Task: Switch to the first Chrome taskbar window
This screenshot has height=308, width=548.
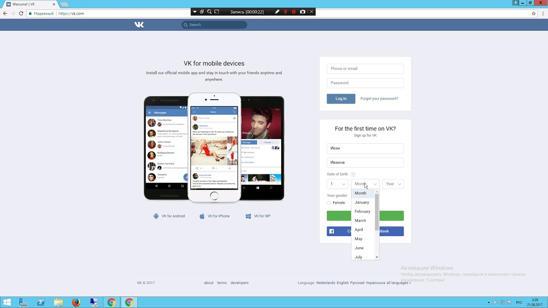Action: coord(111,302)
